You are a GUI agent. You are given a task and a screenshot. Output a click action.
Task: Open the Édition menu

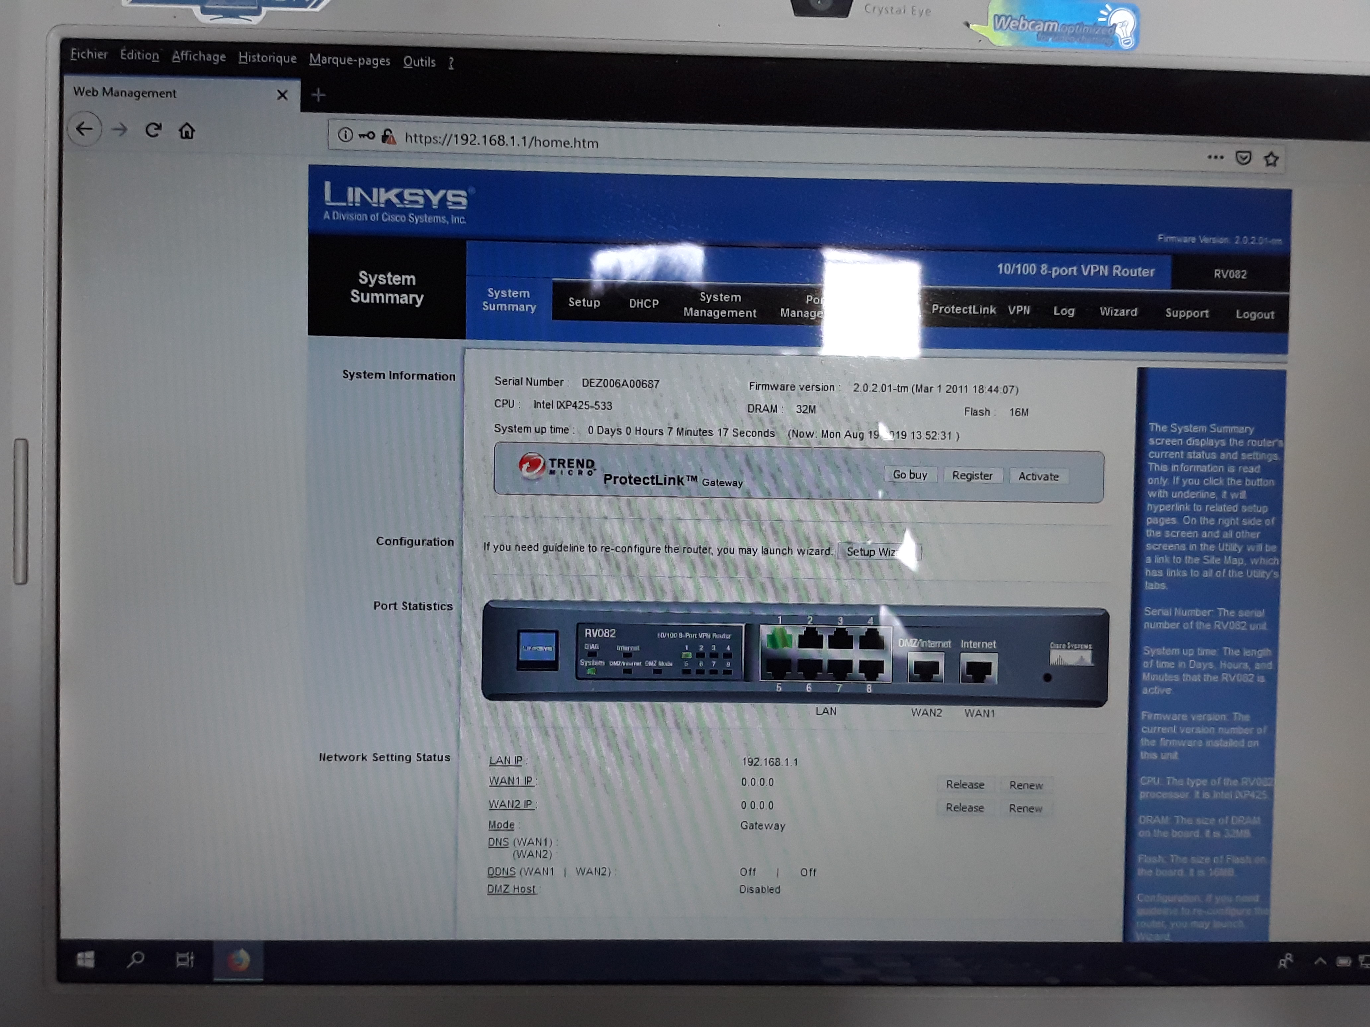[139, 55]
